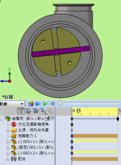The height and width of the screenshot is (165, 121).
Task: Toggle the Filter Results icon
Action: [50, 111]
